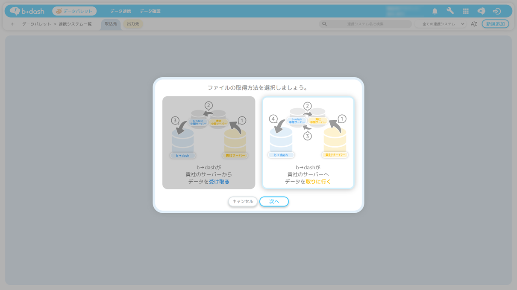Toggle the A-Z sort icon
The image size is (517, 290).
(x=474, y=24)
